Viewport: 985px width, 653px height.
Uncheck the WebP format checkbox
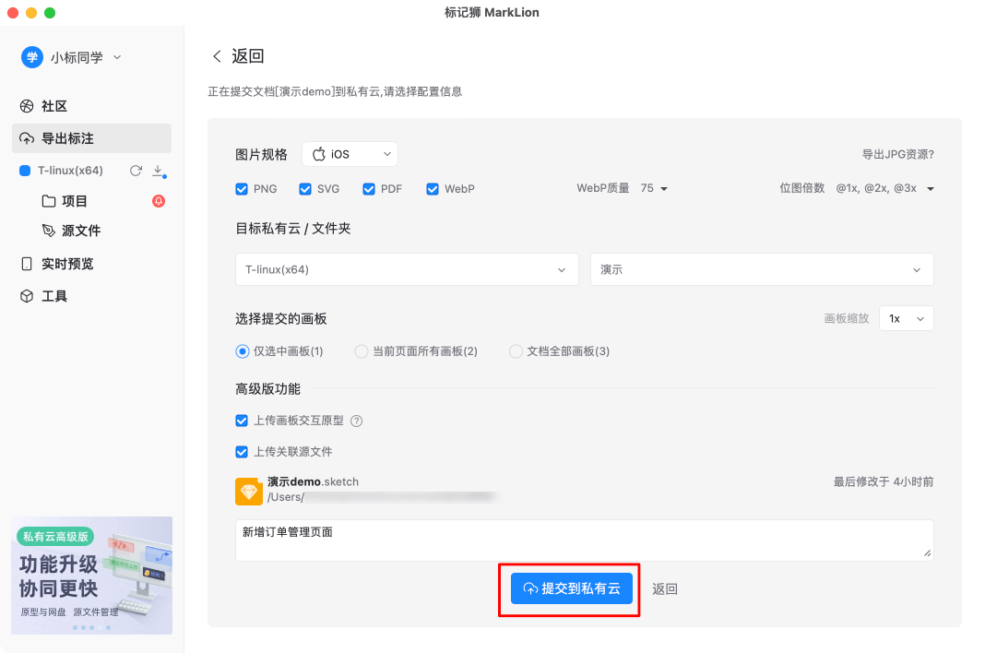tap(433, 189)
